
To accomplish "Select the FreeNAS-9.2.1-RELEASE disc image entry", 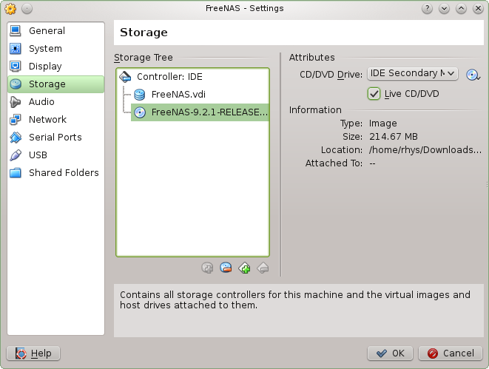I will pos(200,112).
